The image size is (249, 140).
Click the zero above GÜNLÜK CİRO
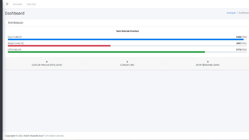click(x=127, y=62)
